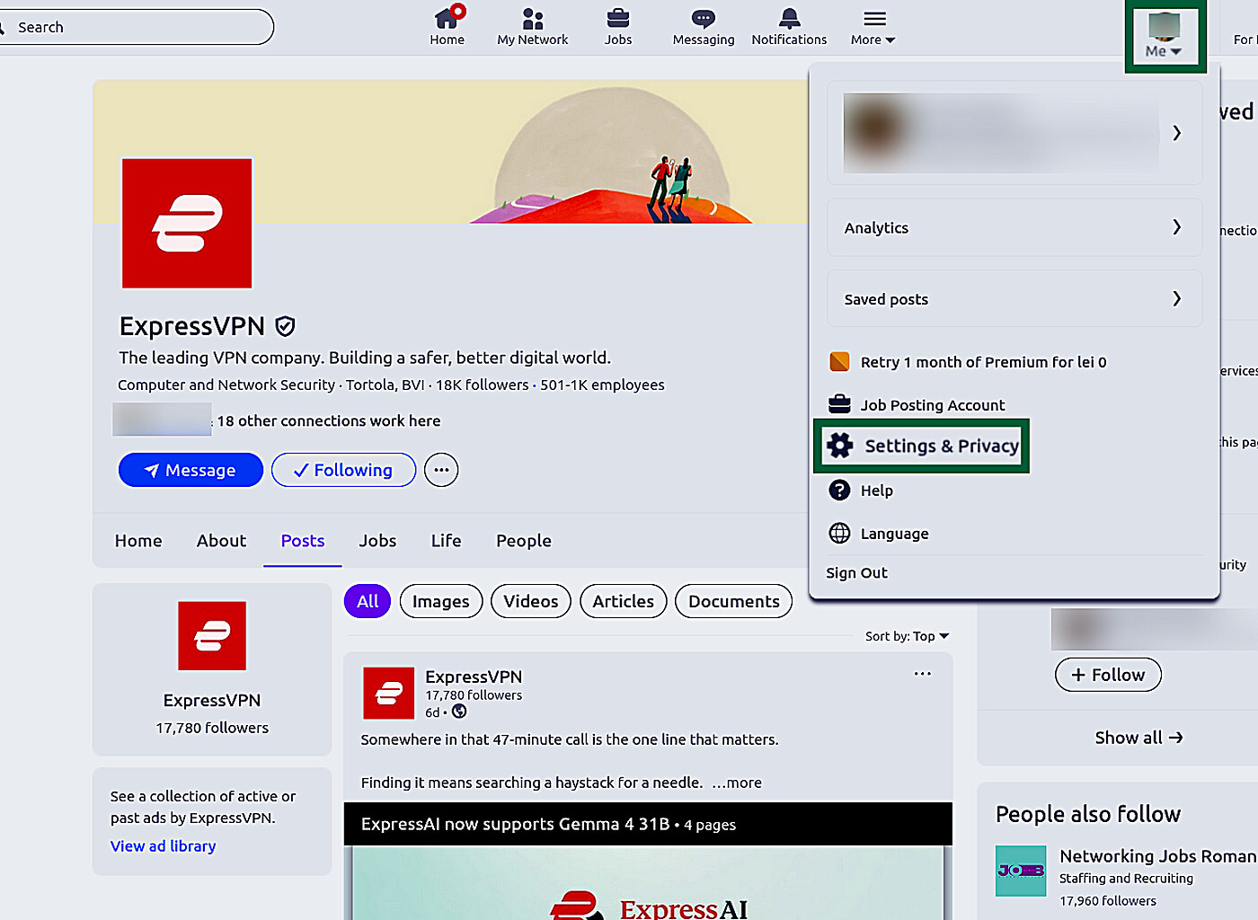The width and height of the screenshot is (1258, 920).
Task: Expand the More menu in navbar
Action: point(873,26)
